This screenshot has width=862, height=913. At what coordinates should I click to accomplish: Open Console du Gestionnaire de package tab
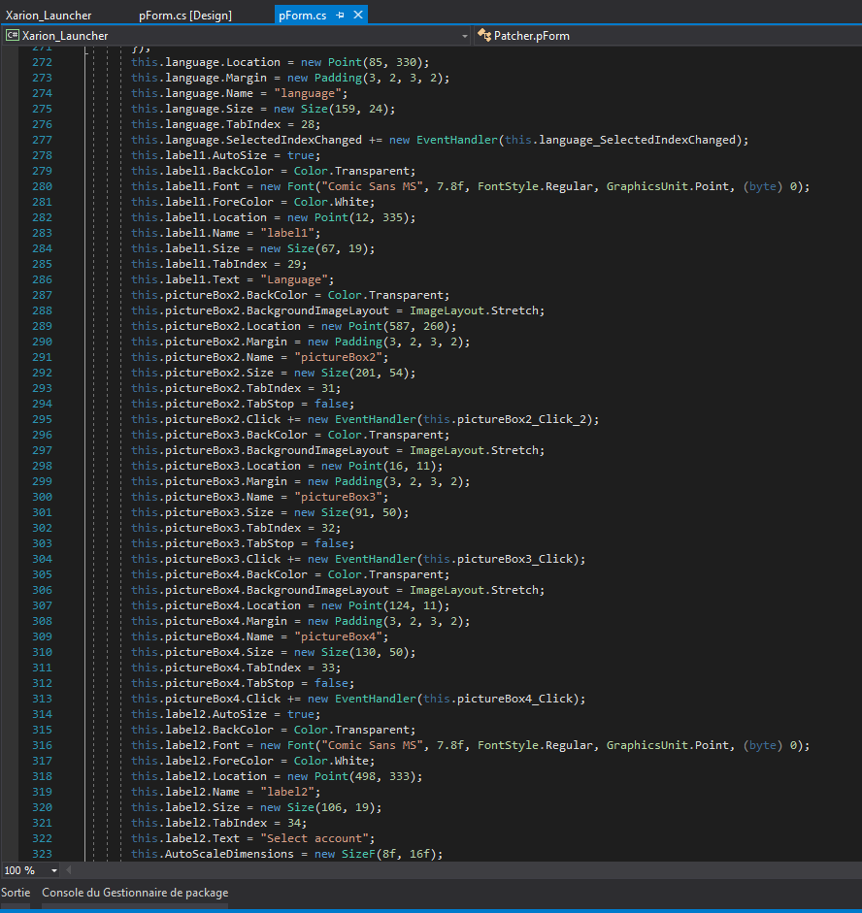(135, 893)
